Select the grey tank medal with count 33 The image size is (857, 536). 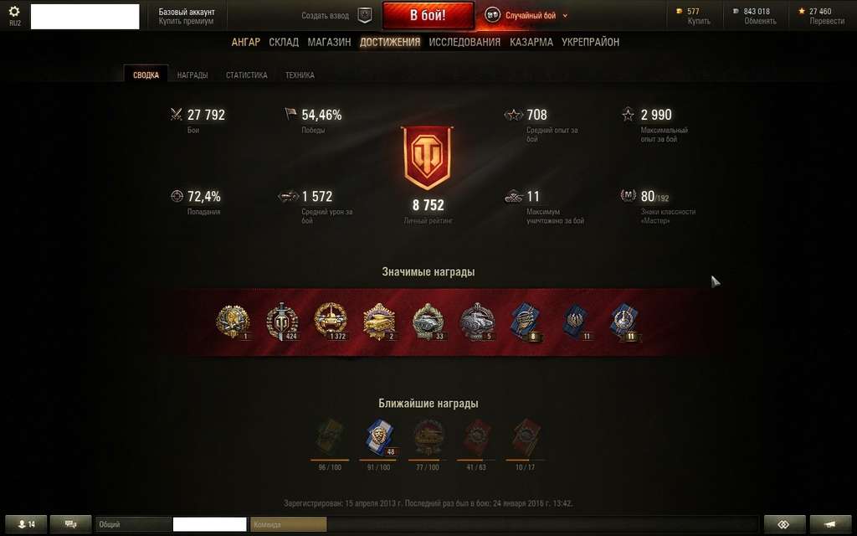428,322
